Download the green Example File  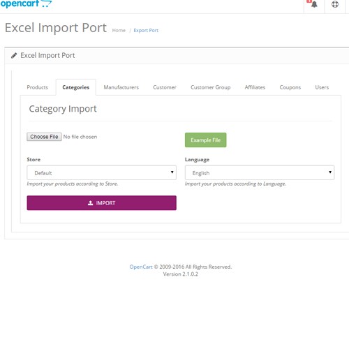(x=205, y=140)
